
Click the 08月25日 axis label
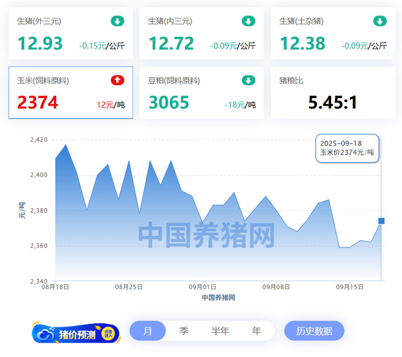pos(129,287)
